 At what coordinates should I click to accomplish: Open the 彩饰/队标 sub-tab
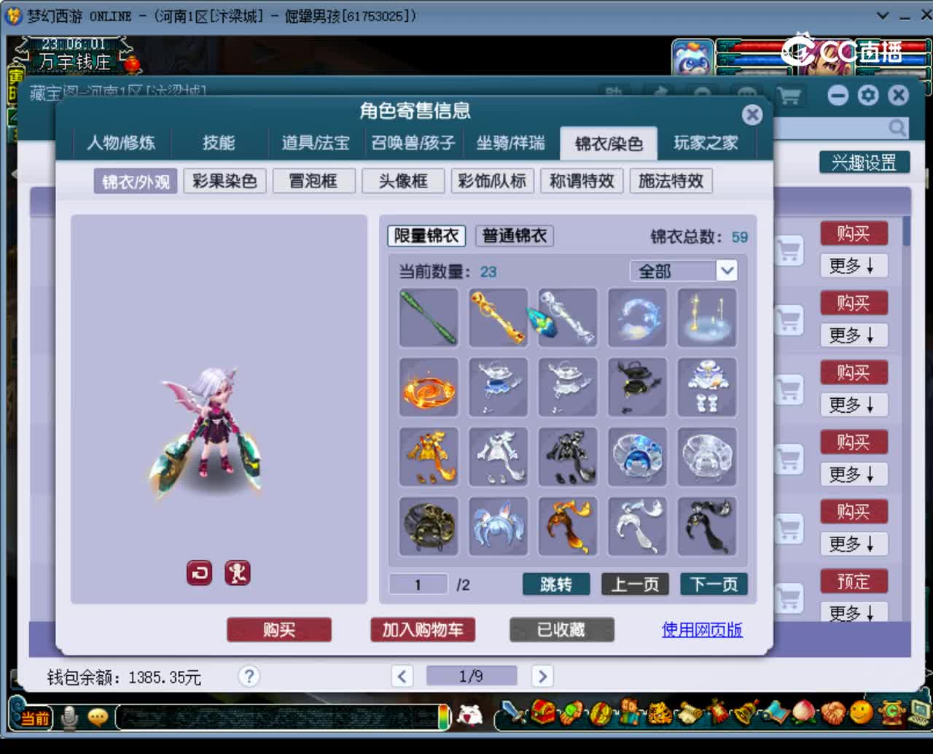pos(492,181)
